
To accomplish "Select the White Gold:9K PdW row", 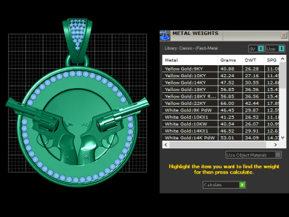I will [221, 110].
